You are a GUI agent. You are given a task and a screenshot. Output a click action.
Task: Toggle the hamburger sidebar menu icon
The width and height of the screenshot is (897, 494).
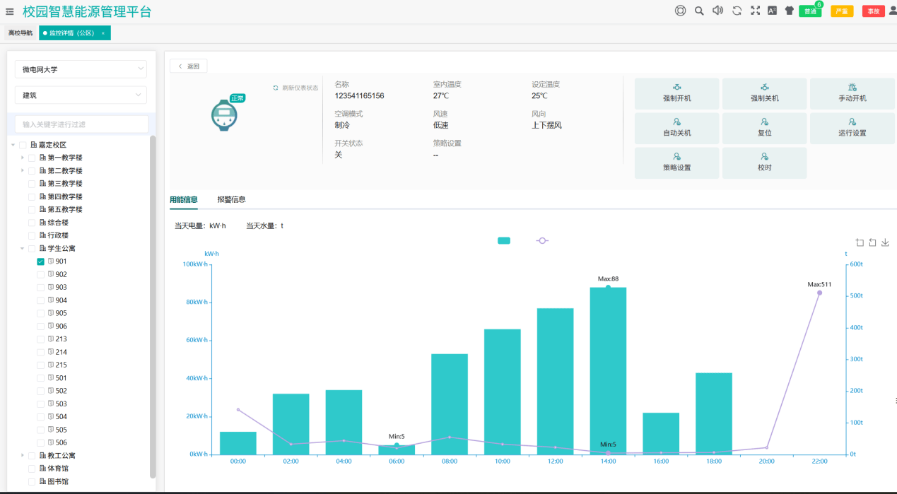10,11
